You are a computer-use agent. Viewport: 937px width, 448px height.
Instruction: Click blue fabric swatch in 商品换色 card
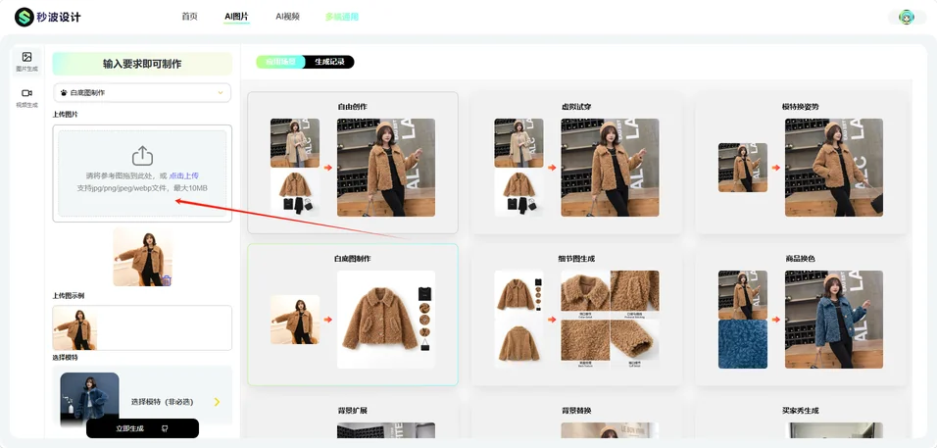click(x=743, y=344)
